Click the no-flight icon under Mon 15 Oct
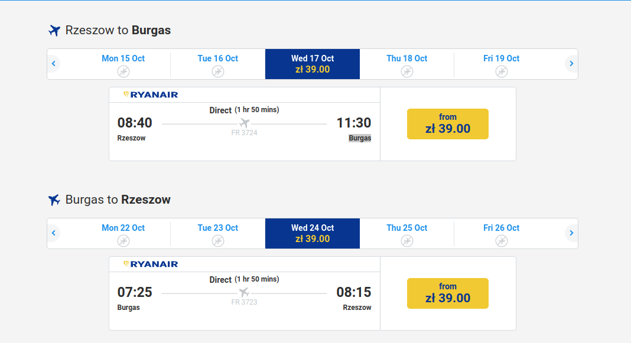 123,71
